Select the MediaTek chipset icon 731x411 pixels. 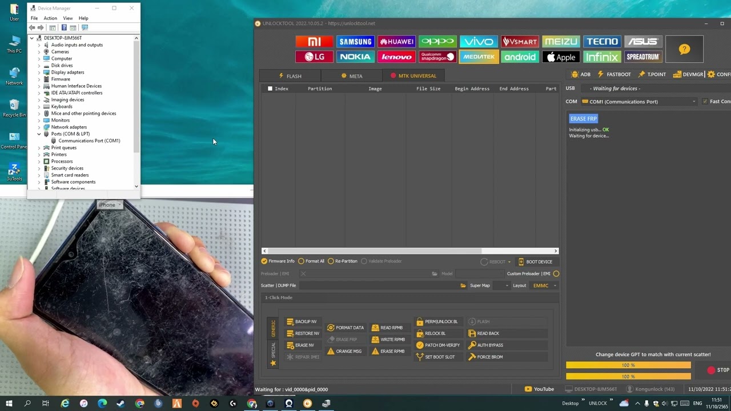click(479, 57)
